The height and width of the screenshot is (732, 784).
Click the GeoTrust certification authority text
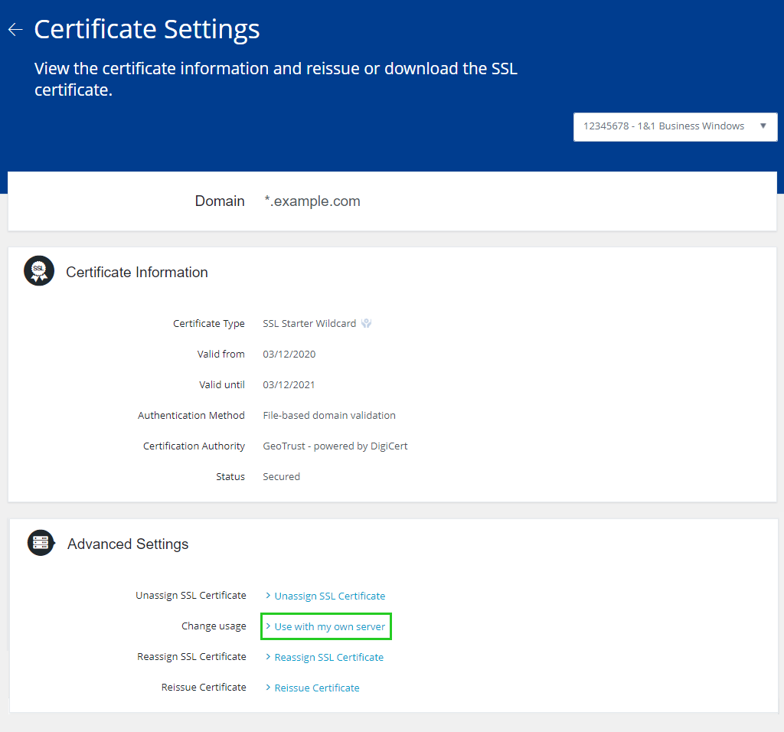point(335,446)
